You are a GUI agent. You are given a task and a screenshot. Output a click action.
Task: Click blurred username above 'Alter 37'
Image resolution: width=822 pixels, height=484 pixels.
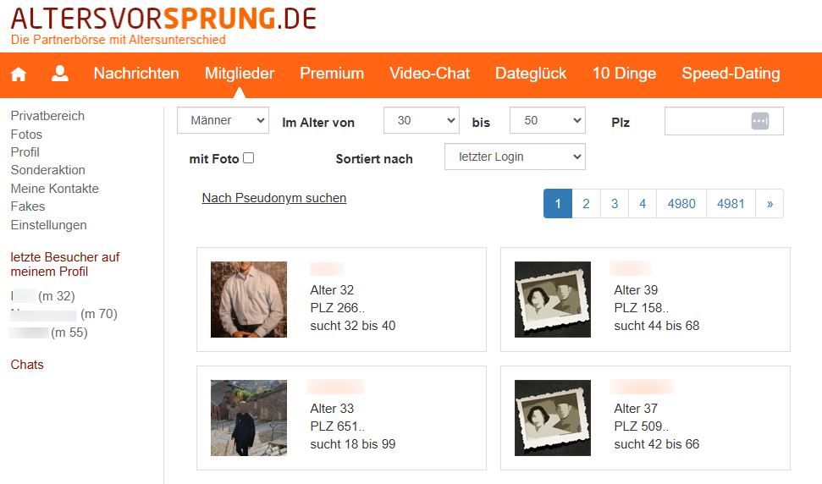(642, 387)
